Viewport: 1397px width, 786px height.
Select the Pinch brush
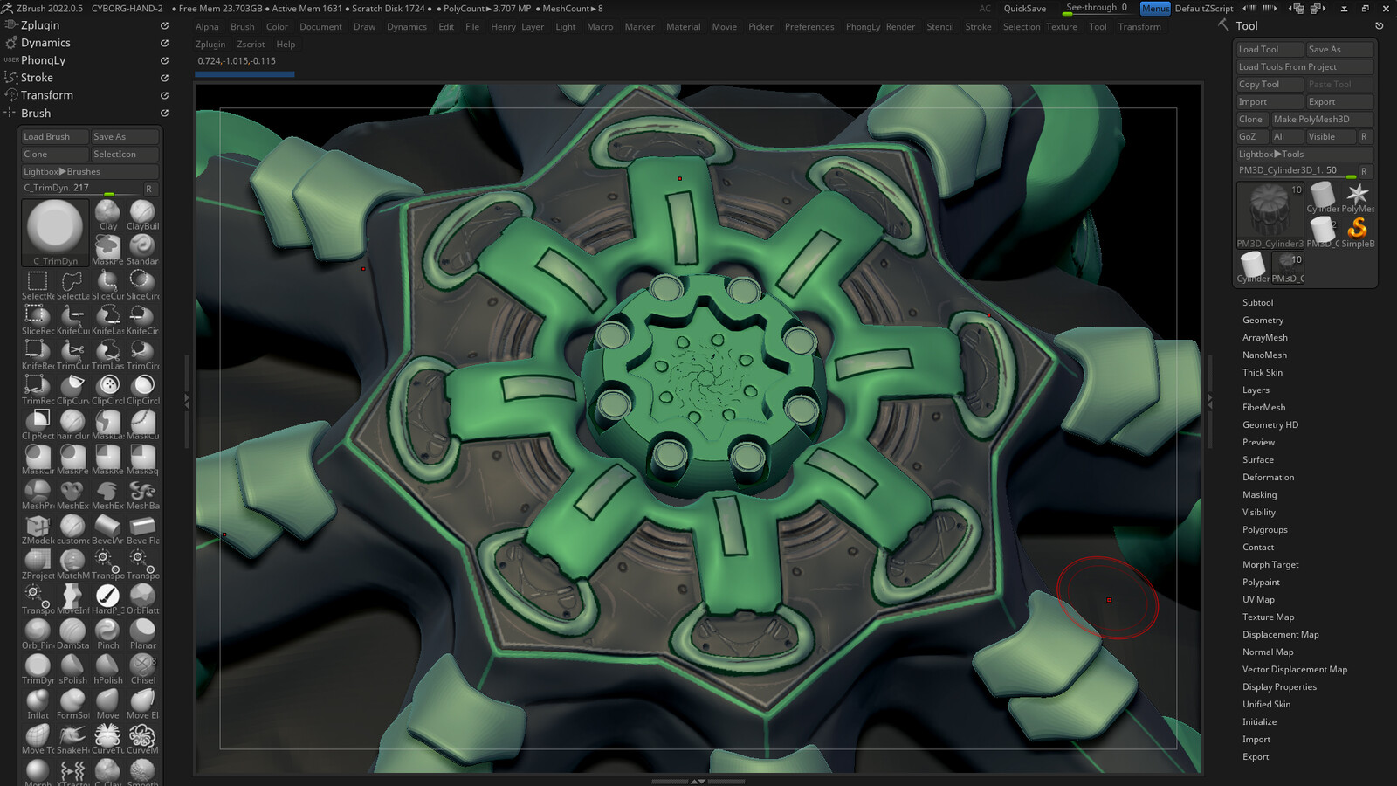[x=107, y=634]
